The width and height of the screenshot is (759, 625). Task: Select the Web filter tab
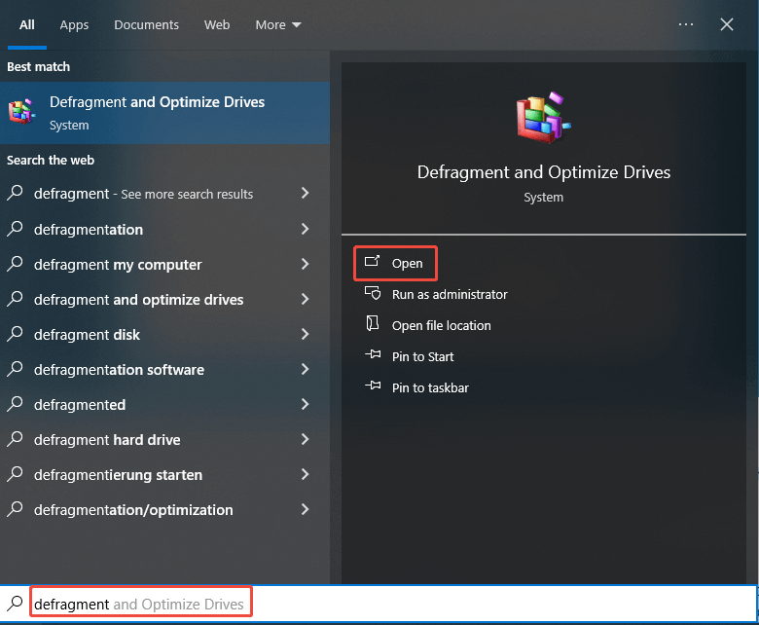[x=217, y=24]
